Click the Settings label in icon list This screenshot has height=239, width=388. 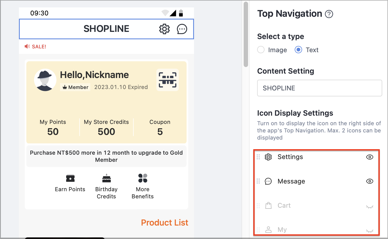coord(290,157)
